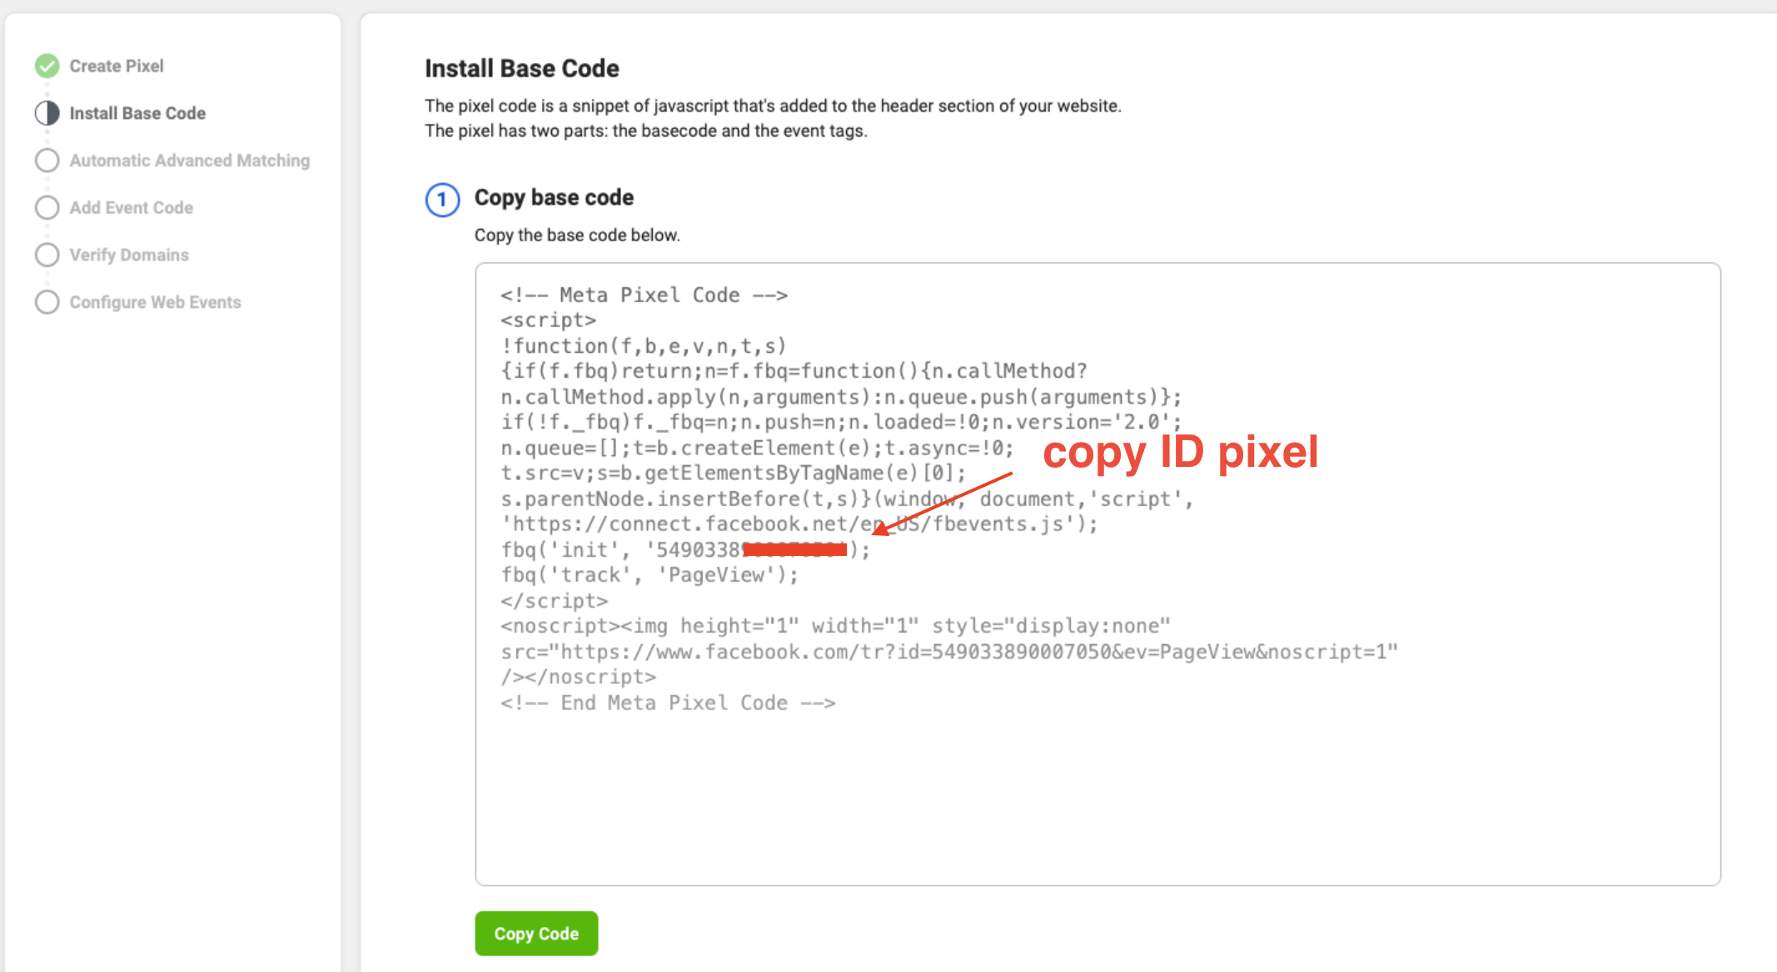The image size is (1777, 972).
Task: Open the Configure Web Events step
Action: tap(155, 302)
